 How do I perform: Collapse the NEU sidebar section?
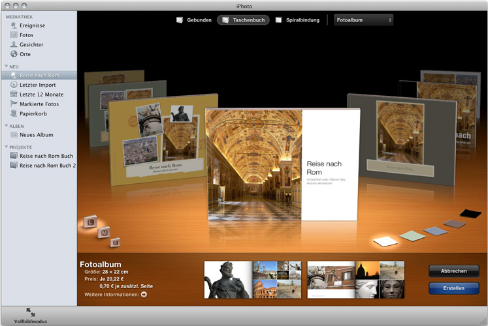7,67
